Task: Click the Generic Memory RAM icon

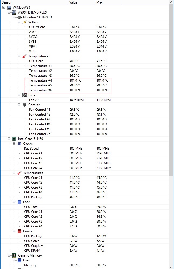Action: tap(14, 255)
